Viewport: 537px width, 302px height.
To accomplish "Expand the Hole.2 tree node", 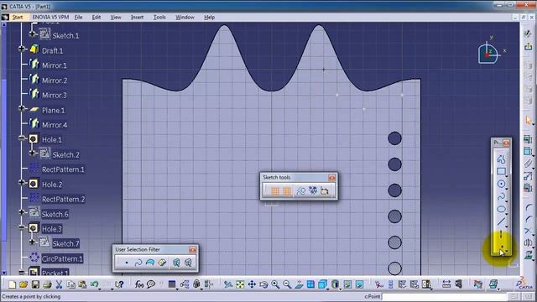I will point(22,183).
